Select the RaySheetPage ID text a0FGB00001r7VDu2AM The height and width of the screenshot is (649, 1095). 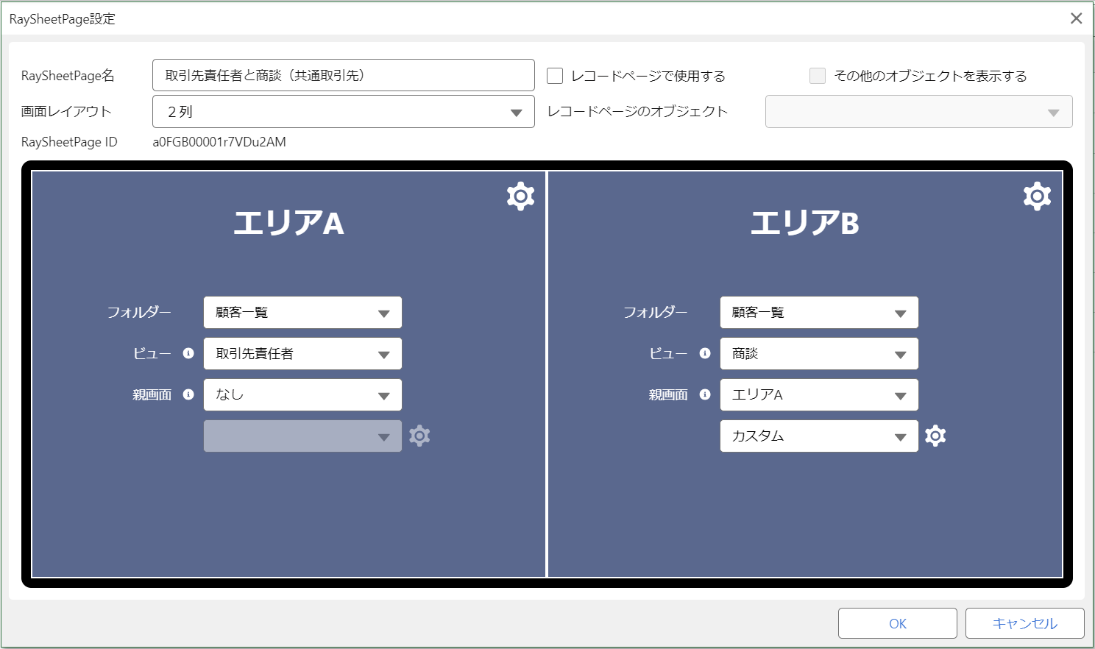click(x=219, y=142)
